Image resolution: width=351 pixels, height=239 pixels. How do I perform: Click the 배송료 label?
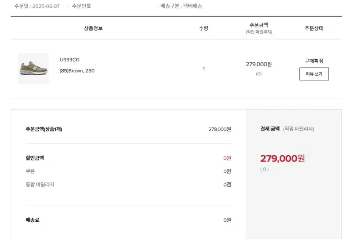click(32, 220)
